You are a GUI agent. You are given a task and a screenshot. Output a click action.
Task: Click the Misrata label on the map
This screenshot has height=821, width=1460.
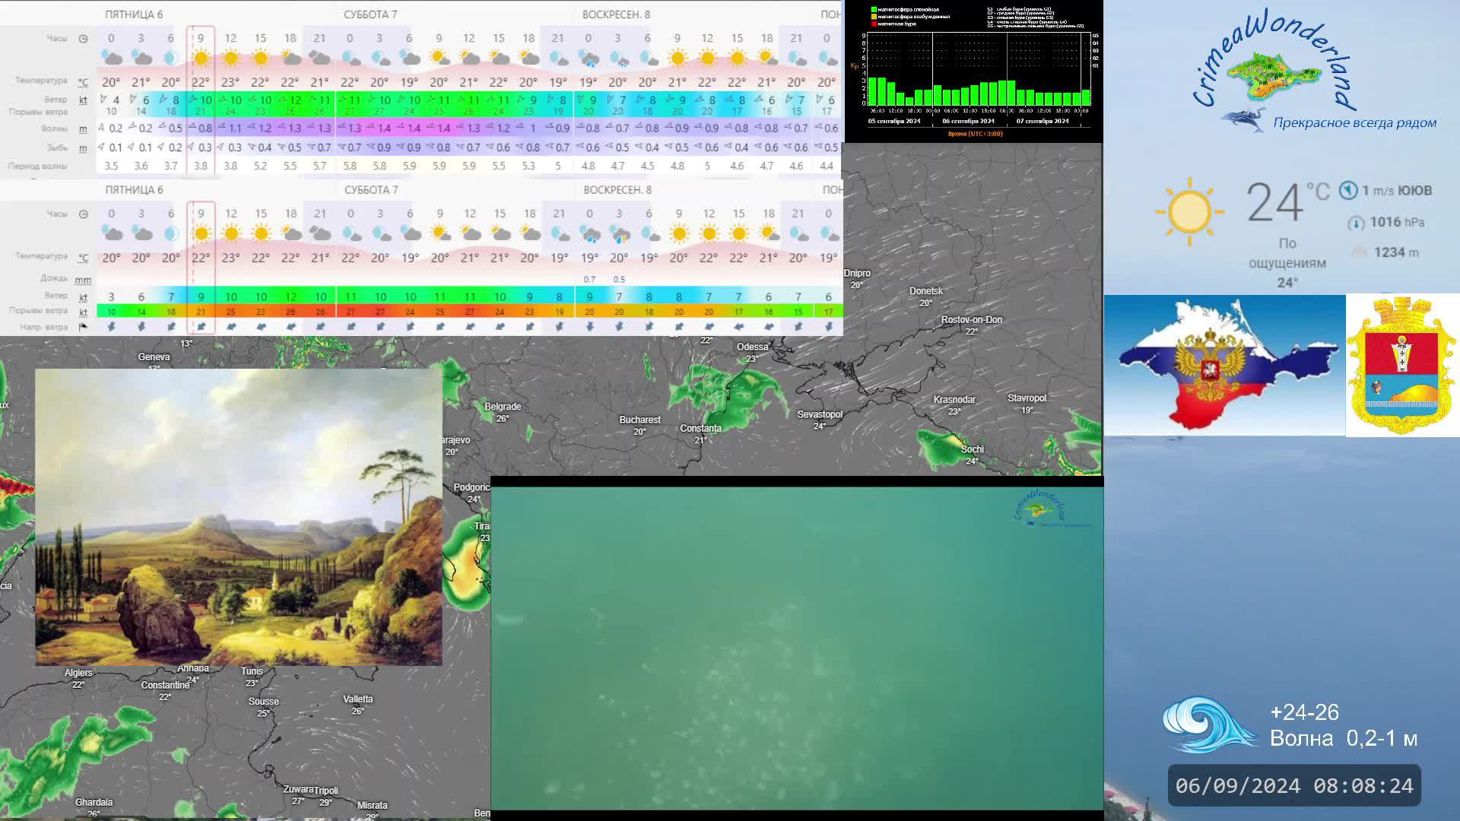(x=372, y=805)
